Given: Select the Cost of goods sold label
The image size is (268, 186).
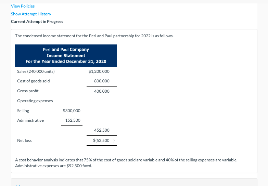Looking at the screenshot, I should 34,81.
